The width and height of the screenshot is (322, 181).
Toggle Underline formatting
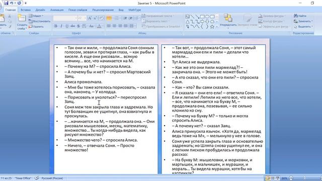67,26
